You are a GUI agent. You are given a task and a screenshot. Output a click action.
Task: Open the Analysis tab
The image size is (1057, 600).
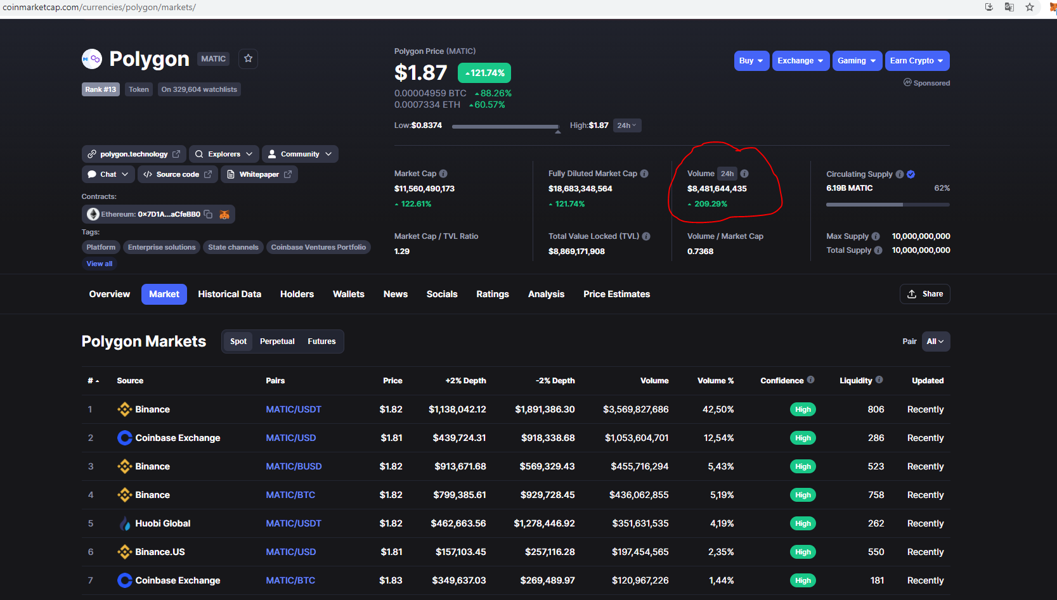[x=546, y=294]
